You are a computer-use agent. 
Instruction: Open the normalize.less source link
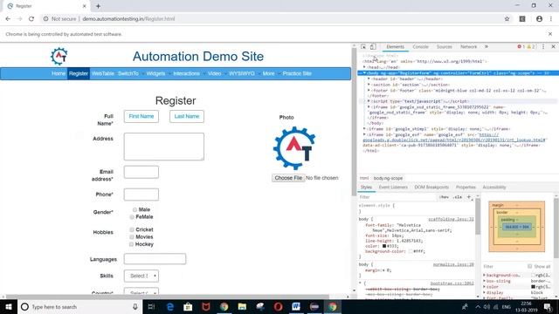point(453,264)
